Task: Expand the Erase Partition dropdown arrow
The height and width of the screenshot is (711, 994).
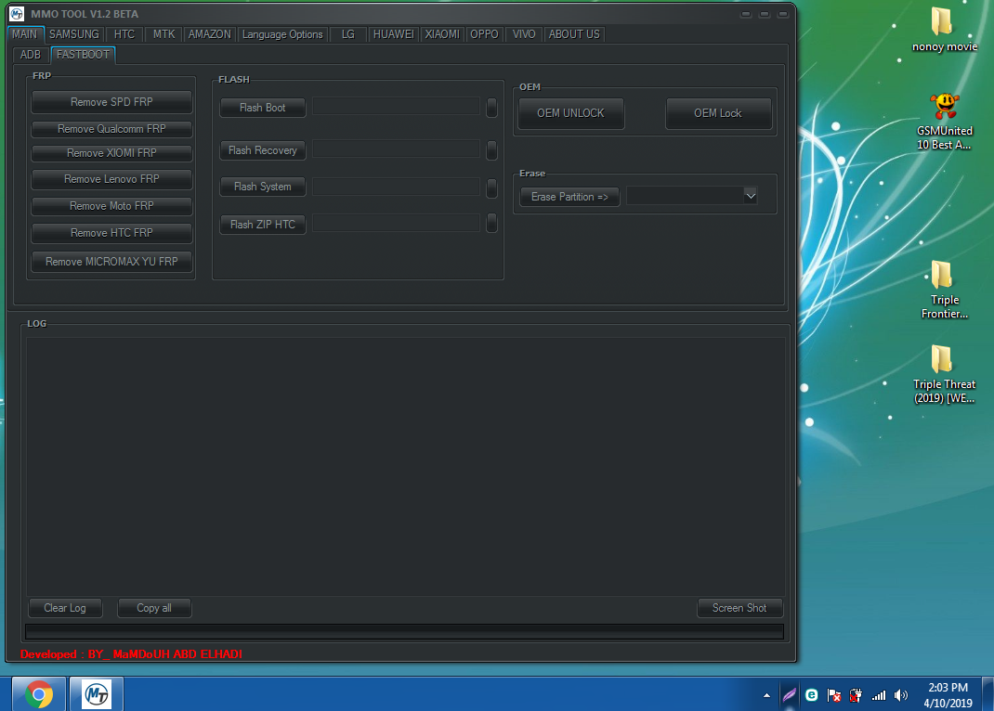Action: pos(750,196)
